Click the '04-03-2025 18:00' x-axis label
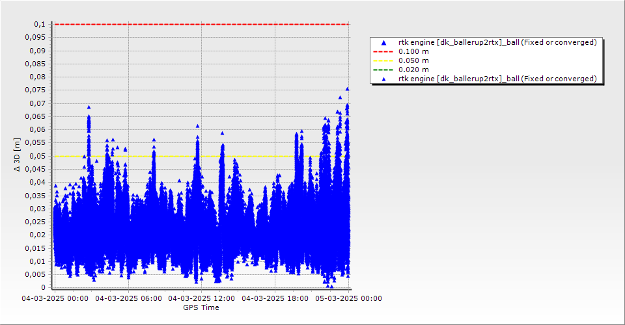Image resolution: width=625 pixels, height=325 pixels. pyautogui.click(x=275, y=298)
